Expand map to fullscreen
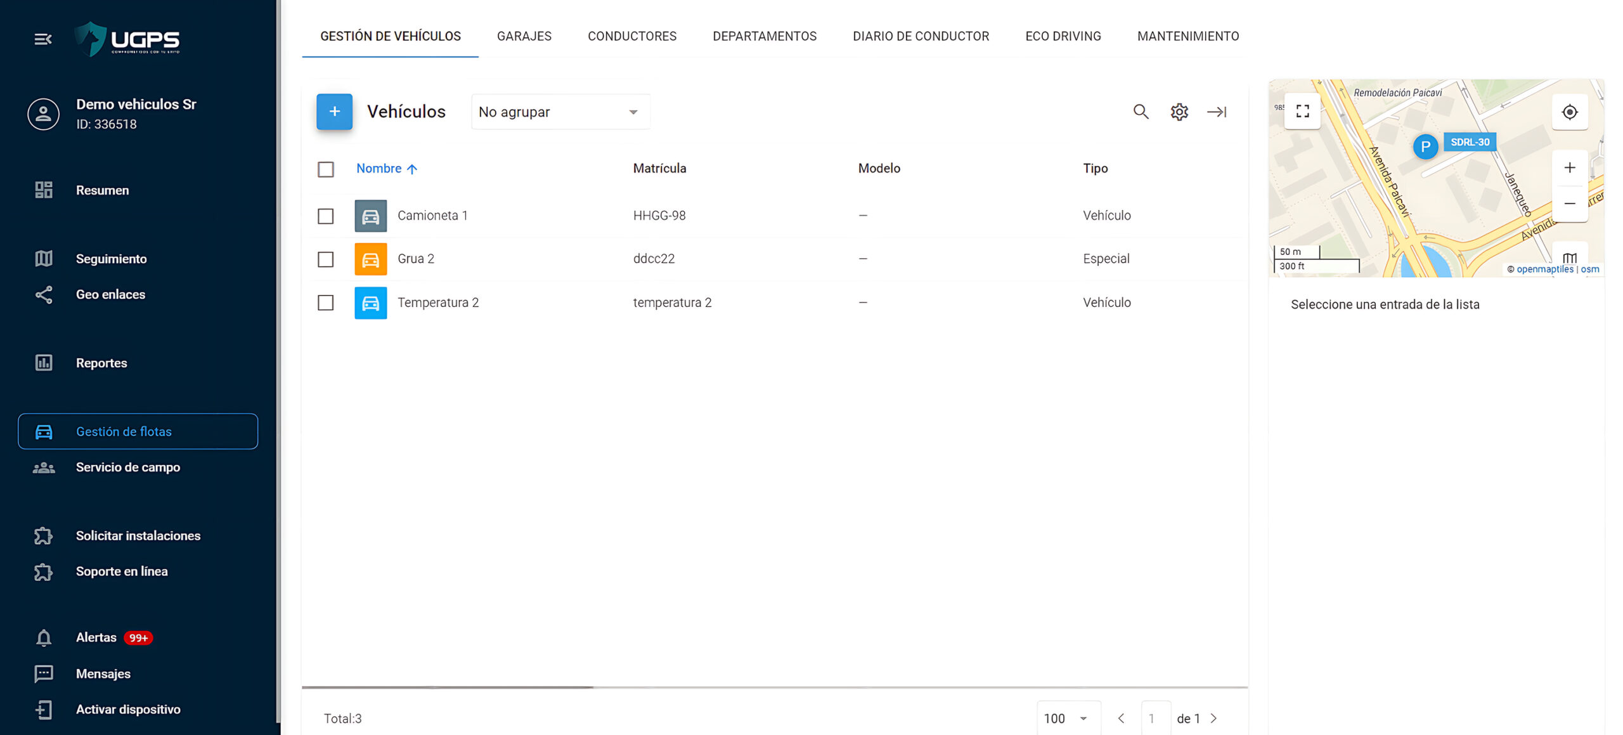This screenshot has height=735, width=1623. [x=1302, y=112]
